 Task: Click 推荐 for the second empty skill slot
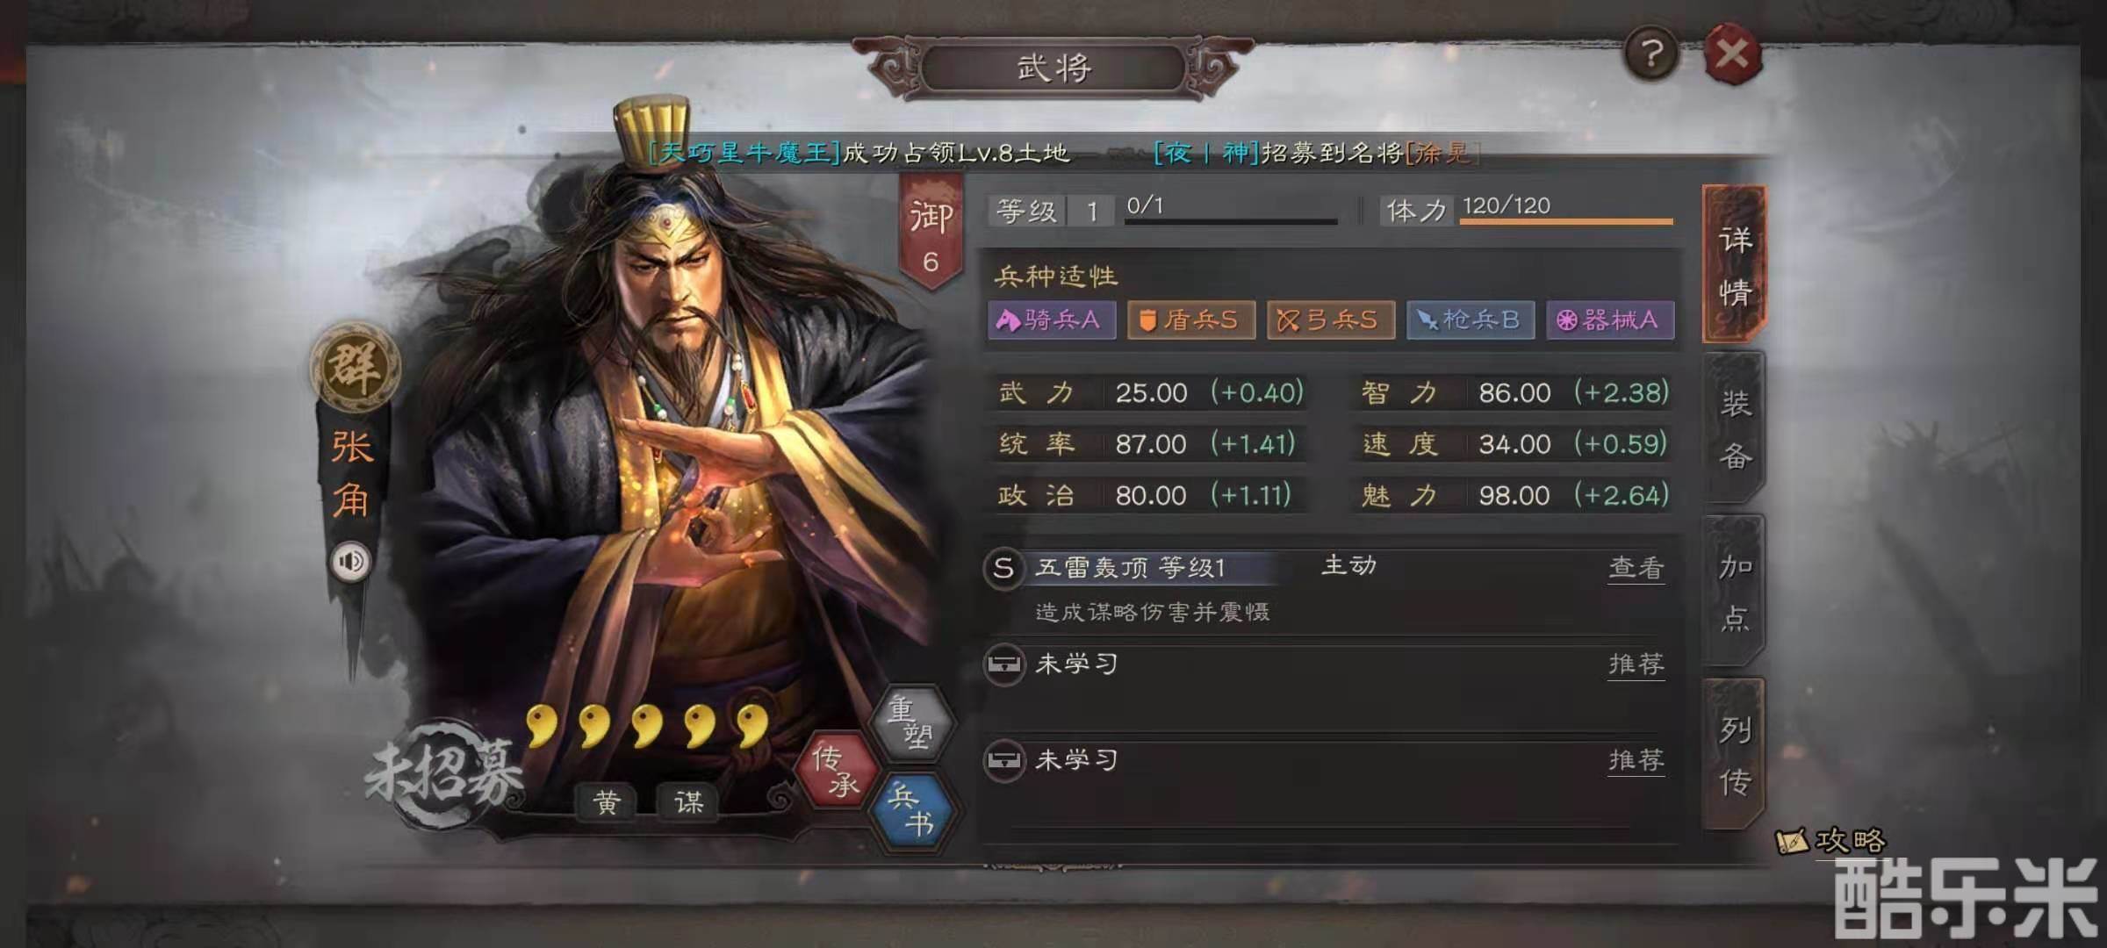pos(1636,760)
